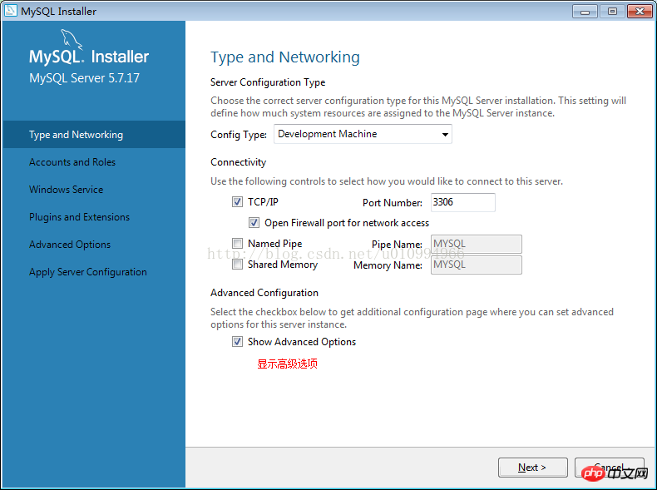This screenshot has height=490, width=657.
Task: Toggle Show Advanced Options checkbox
Action: [x=237, y=342]
